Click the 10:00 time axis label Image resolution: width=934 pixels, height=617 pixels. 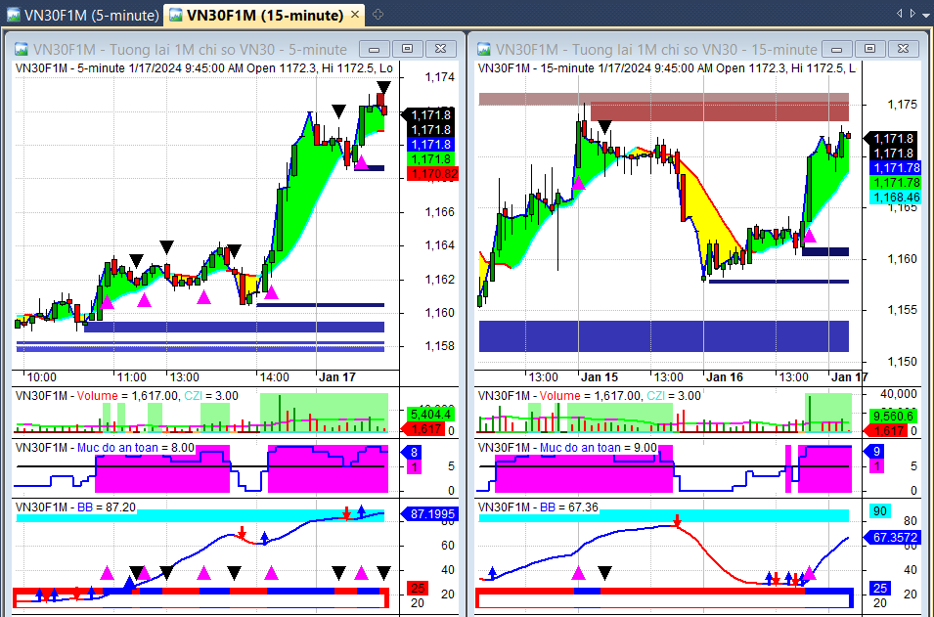click(42, 377)
